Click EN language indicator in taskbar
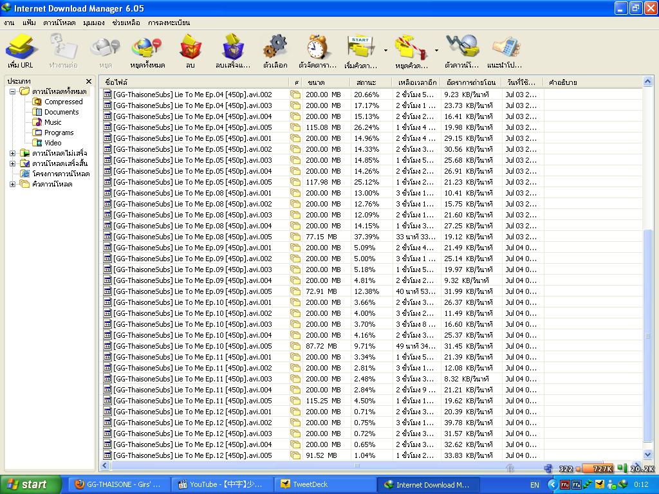 coord(535,485)
